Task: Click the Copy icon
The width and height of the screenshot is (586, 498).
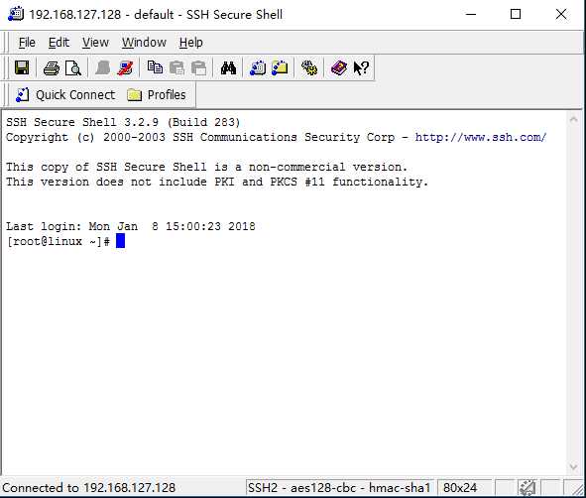Action: 155,68
